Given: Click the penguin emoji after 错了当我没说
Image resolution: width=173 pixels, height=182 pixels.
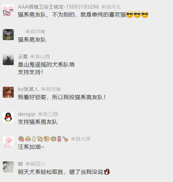Looking at the screenshot, I should pos(107,172).
